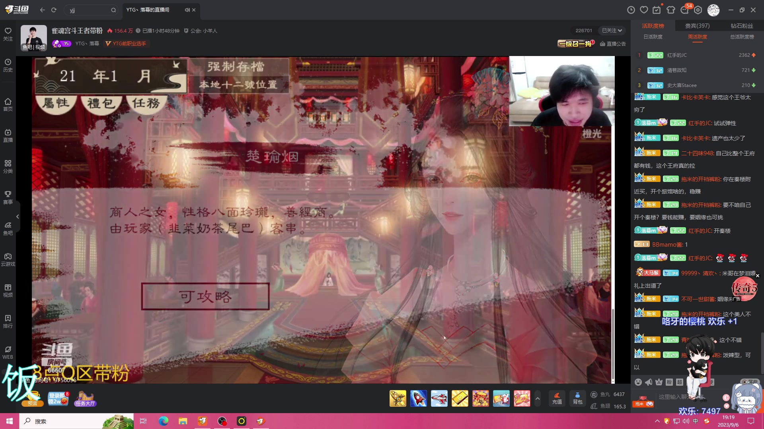The height and width of the screenshot is (429, 764).
Task: Open OBS Studio from taskbar
Action: pyautogui.click(x=222, y=421)
